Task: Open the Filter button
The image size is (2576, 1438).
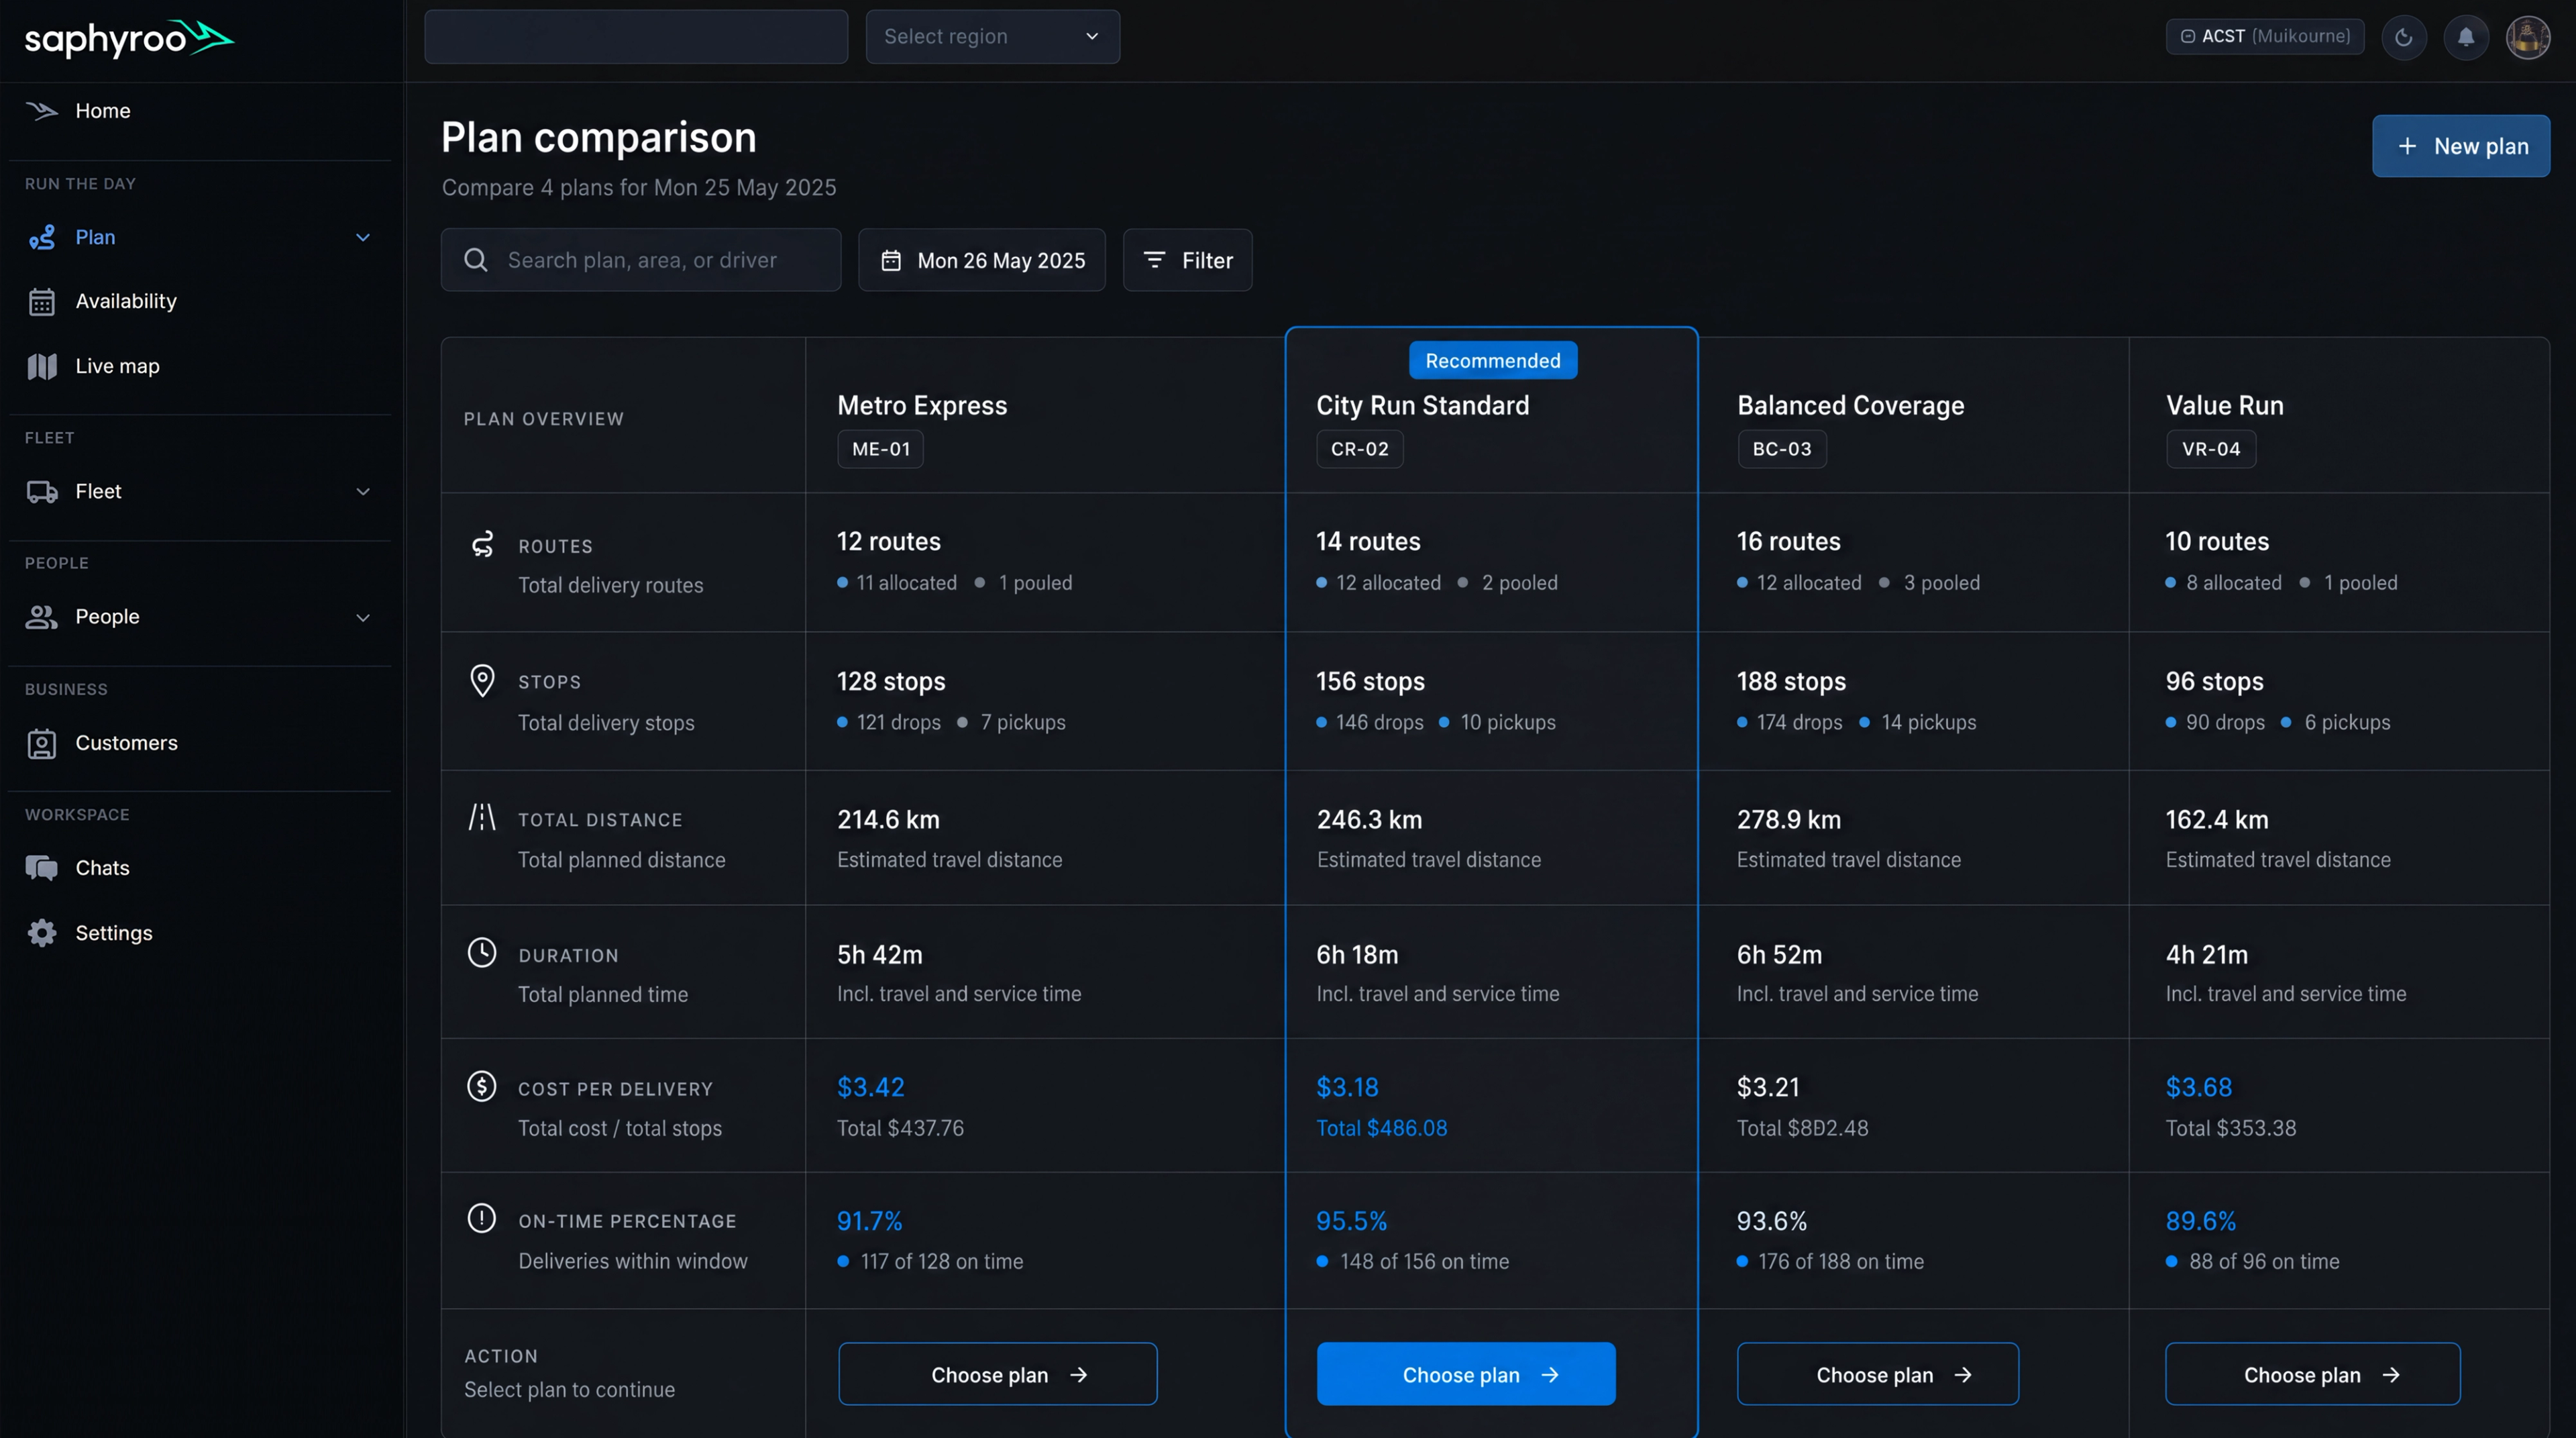Action: tap(1187, 260)
